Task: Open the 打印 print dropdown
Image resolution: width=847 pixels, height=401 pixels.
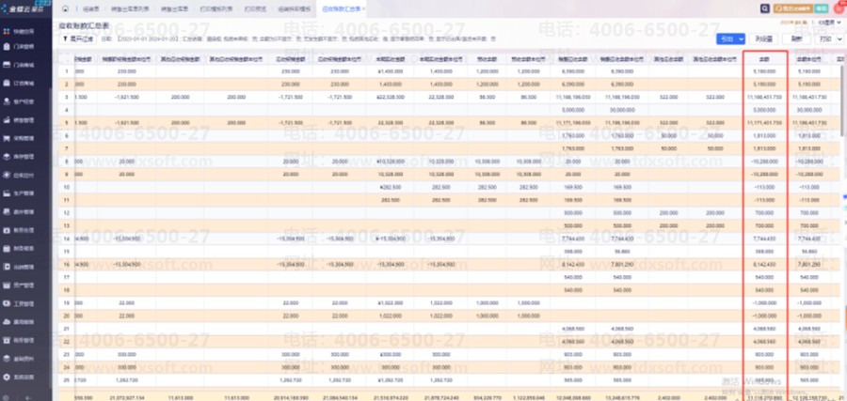Action: 825,39
